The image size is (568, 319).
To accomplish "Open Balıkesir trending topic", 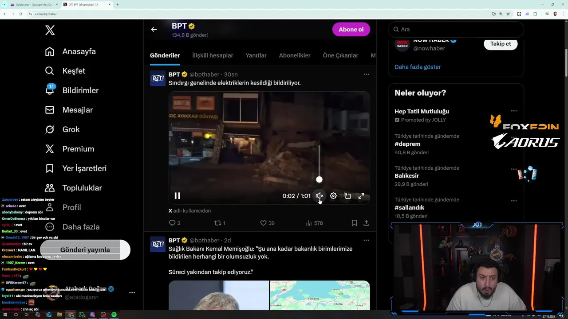I will [407, 176].
